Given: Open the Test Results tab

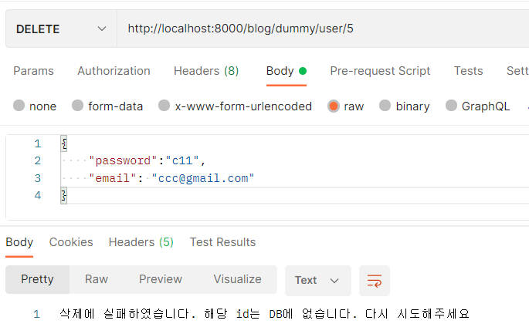Looking at the screenshot, I should 222,242.
